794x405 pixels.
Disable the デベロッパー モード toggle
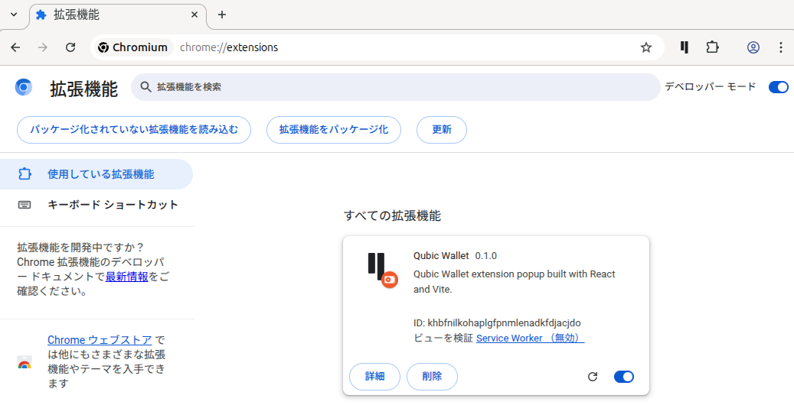(777, 87)
